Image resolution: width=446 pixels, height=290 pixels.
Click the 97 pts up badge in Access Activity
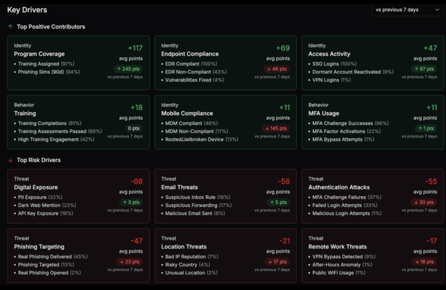pos(424,69)
